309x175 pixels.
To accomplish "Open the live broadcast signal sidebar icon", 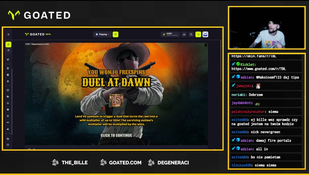I will [x=8, y=122].
